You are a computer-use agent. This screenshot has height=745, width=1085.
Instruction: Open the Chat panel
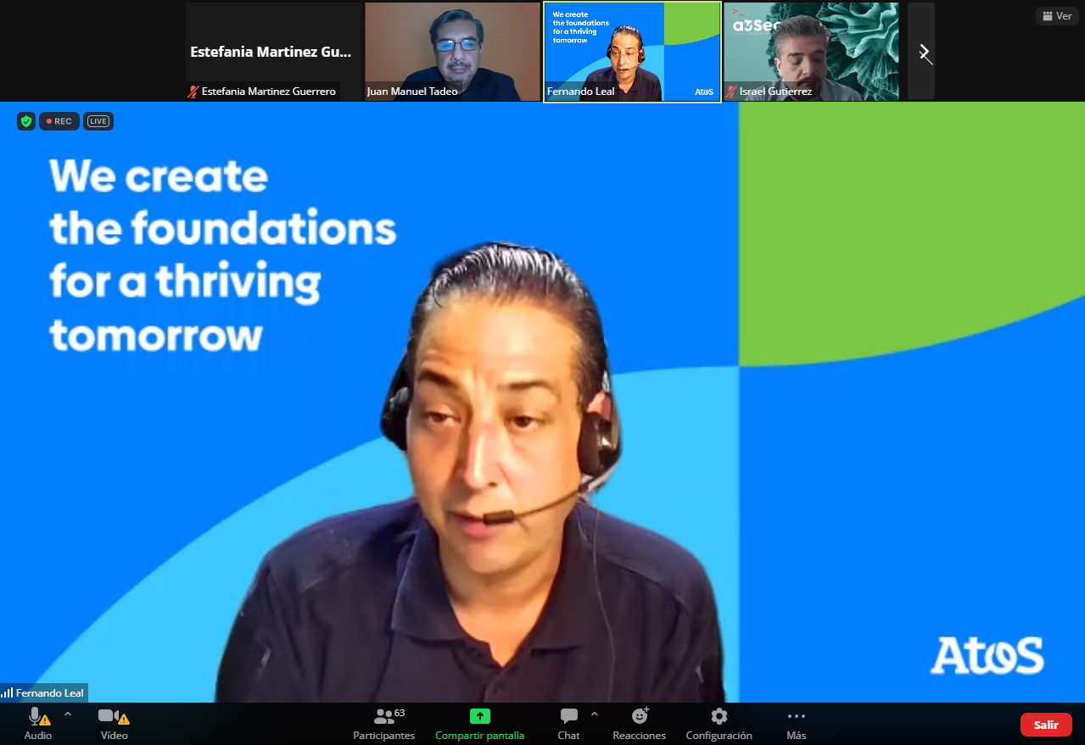tap(568, 723)
